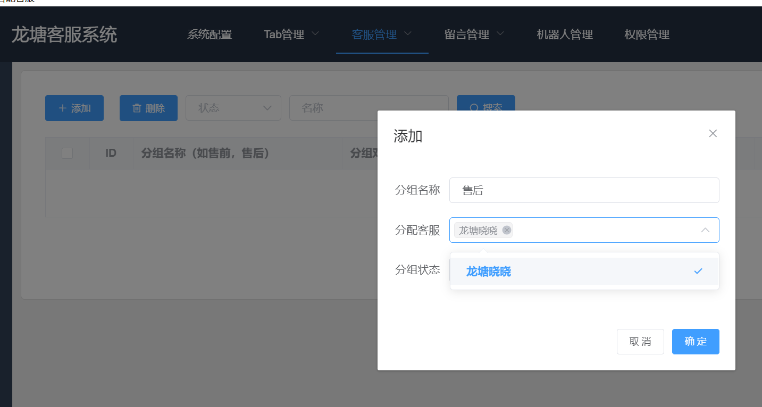Open 系统配置 menu item
The width and height of the screenshot is (762, 407).
point(210,35)
